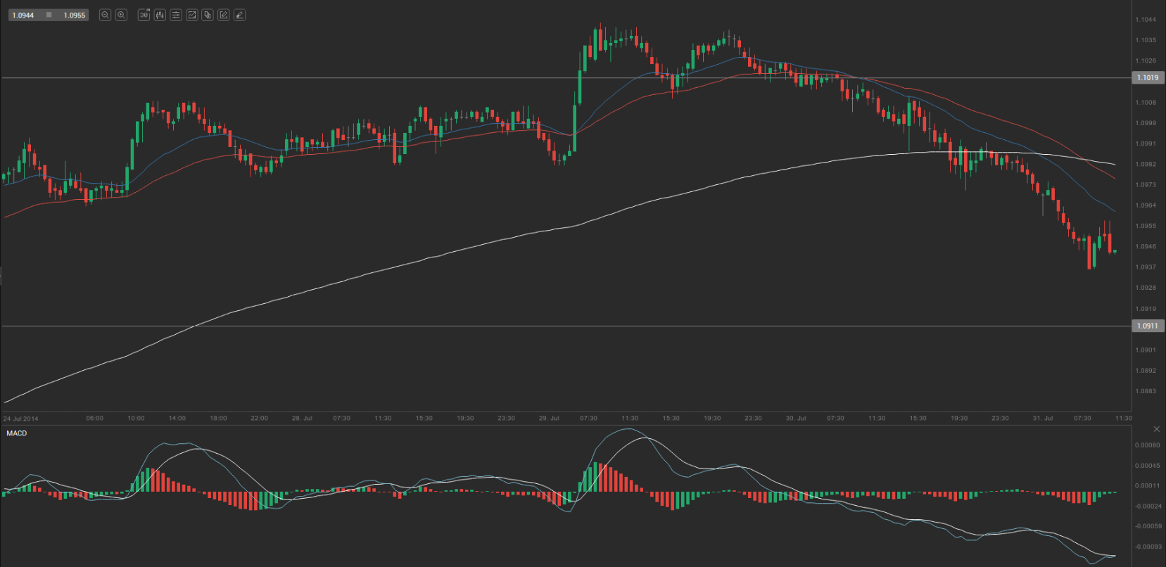
Task: Click the 1.1044 price scale label
Action: click(1146, 20)
